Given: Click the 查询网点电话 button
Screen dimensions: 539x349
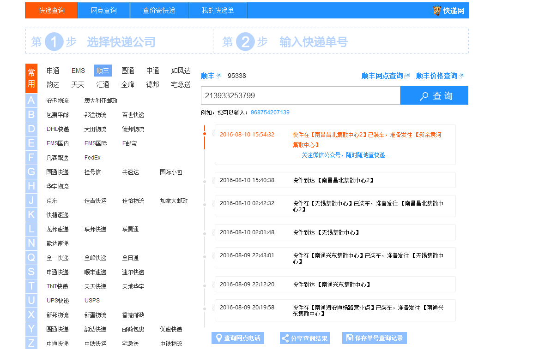Looking at the screenshot, I should point(238,338).
